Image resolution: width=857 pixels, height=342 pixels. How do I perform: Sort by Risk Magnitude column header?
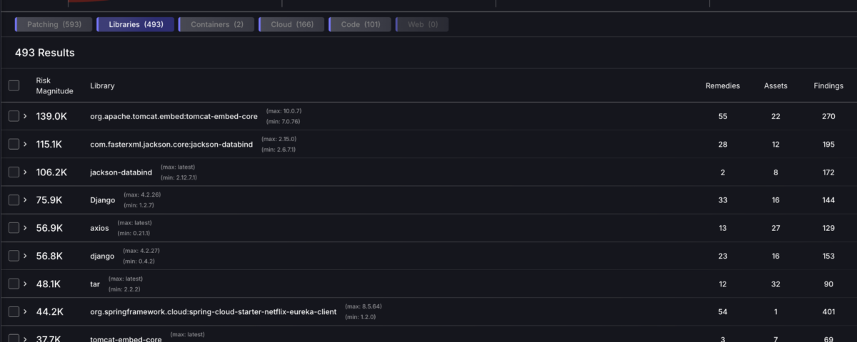(x=55, y=85)
